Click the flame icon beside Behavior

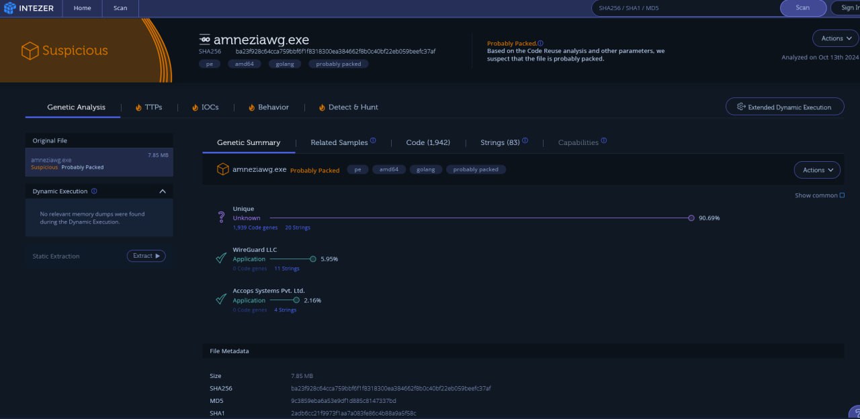pyautogui.click(x=252, y=107)
